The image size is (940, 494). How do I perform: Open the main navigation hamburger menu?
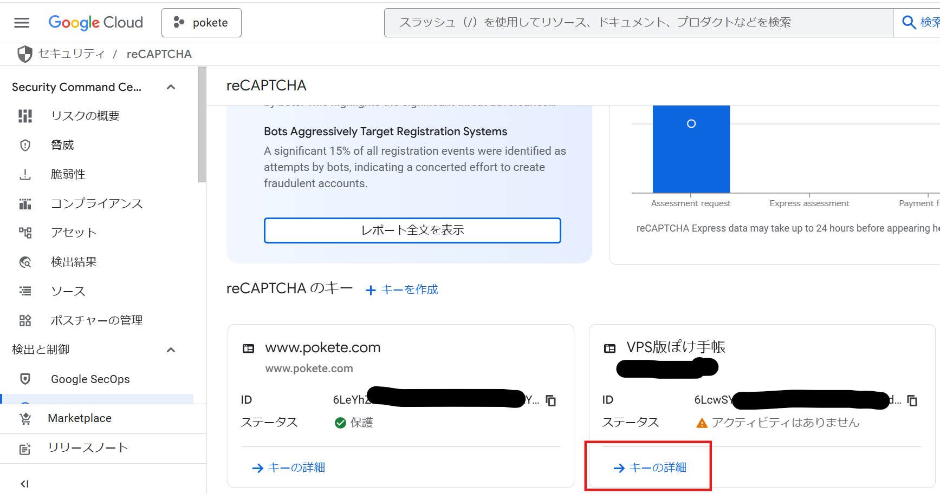click(x=22, y=23)
